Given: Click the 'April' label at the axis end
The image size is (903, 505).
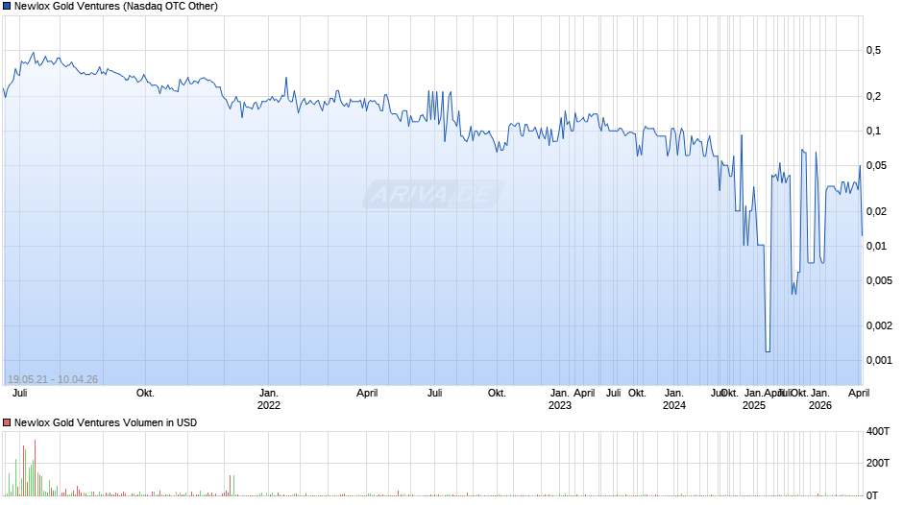Looking at the screenshot, I should (x=859, y=394).
